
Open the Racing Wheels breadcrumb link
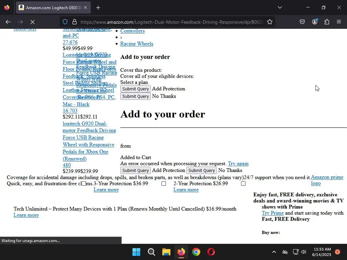pyautogui.click(x=137, y=44)
